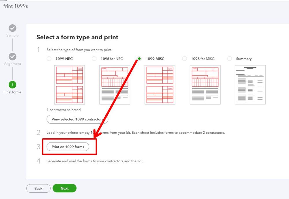Click the Summary label text

pyautogui.click(x=244, y=59)
